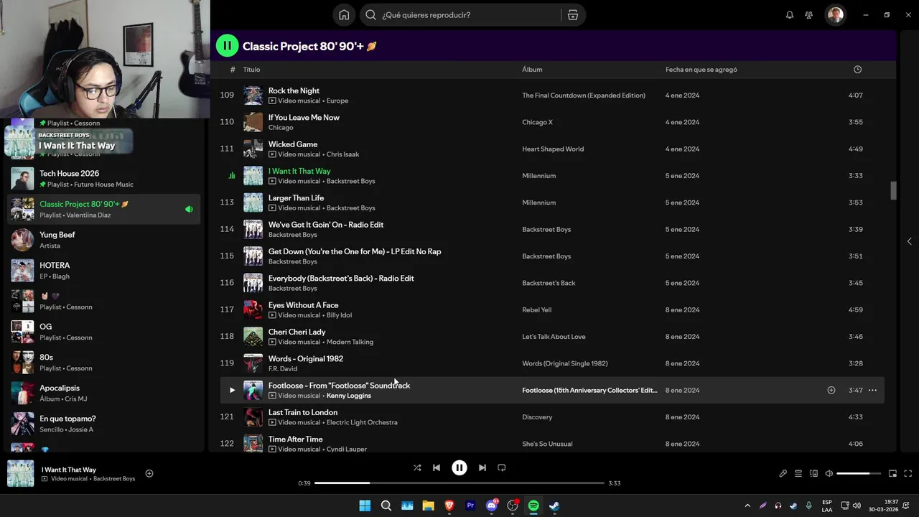Sort by the Título column header
919x517 pixels.
coord(251,70)
